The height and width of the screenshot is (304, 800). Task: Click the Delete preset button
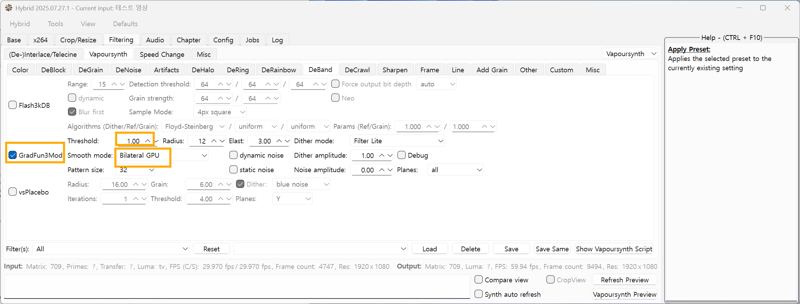[x=470, y=249]
